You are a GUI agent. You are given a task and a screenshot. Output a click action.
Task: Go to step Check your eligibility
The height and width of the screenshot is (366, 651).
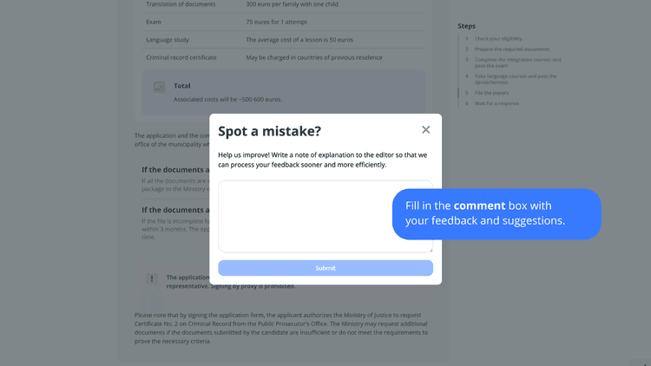point(498,38)
